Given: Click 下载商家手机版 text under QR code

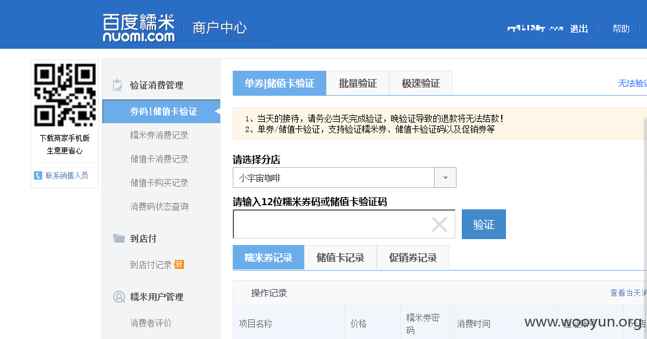Looking at the screenshot, I should [65, 138].
